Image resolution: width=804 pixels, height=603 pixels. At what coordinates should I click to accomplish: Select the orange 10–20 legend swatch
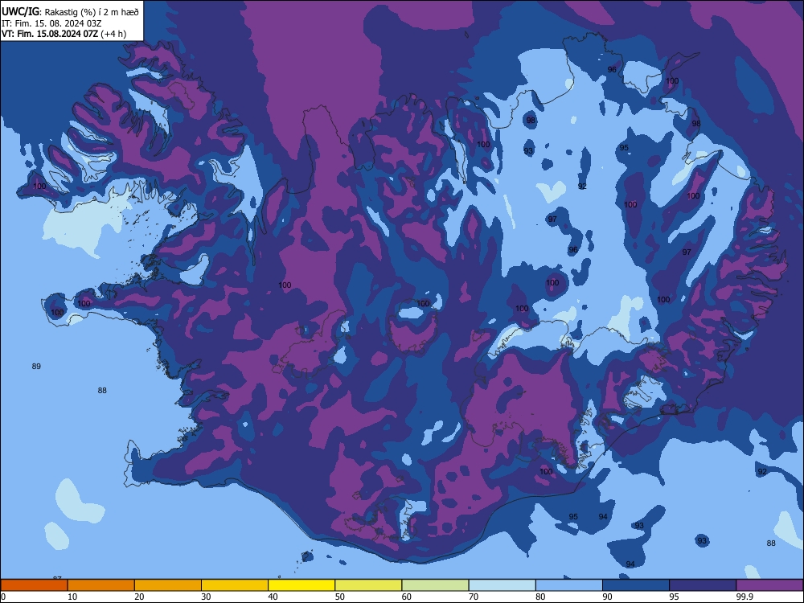101,585
